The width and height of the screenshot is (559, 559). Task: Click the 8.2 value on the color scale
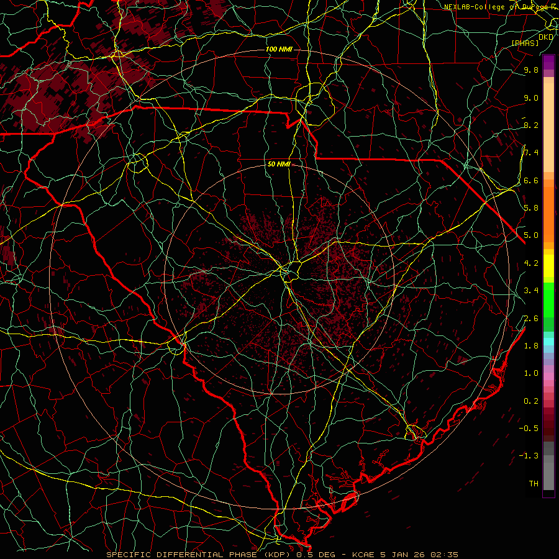click(531, 125)
